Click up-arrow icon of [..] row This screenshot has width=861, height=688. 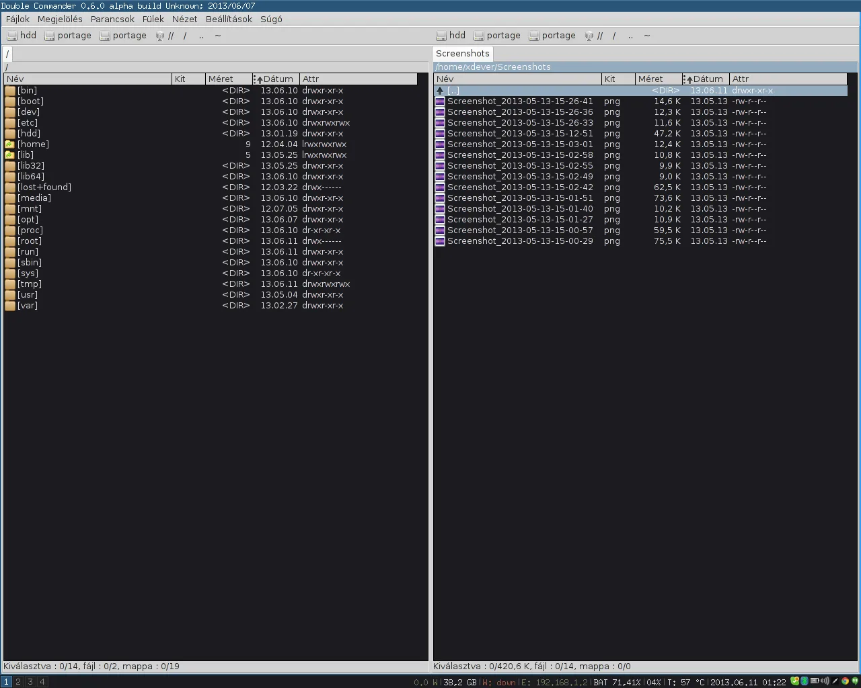[440, 91]
